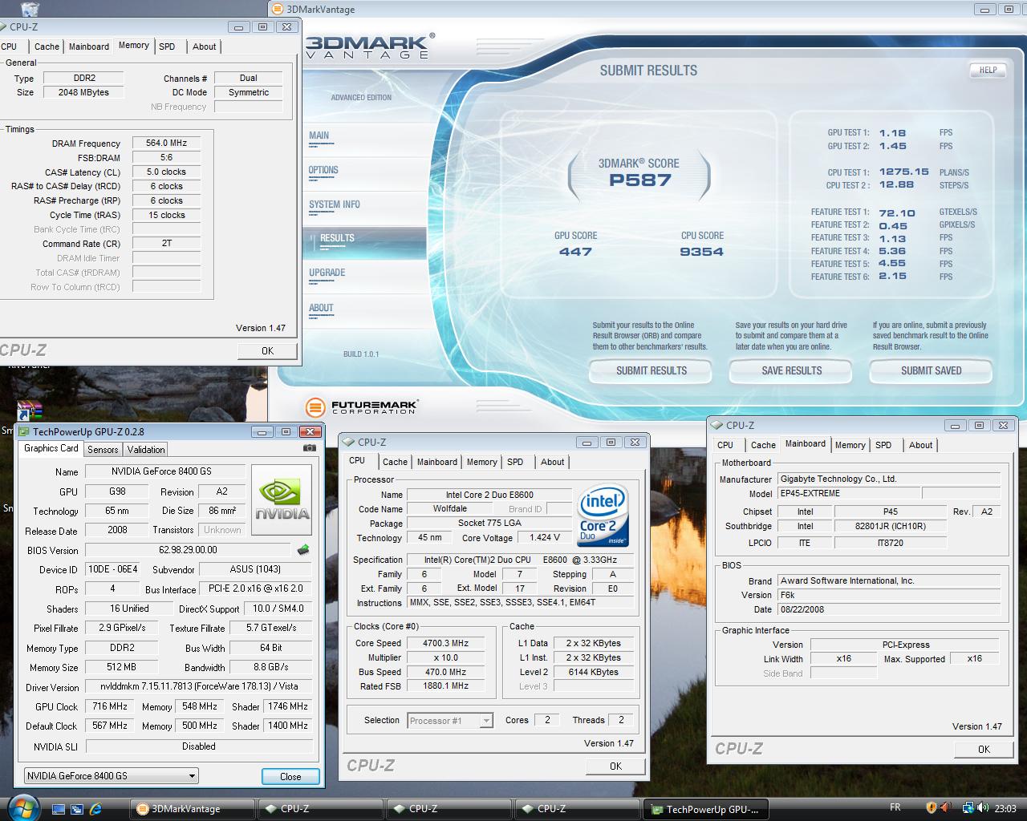Switch to the Sensors tab in GPU-Z

tap(103, 450)
